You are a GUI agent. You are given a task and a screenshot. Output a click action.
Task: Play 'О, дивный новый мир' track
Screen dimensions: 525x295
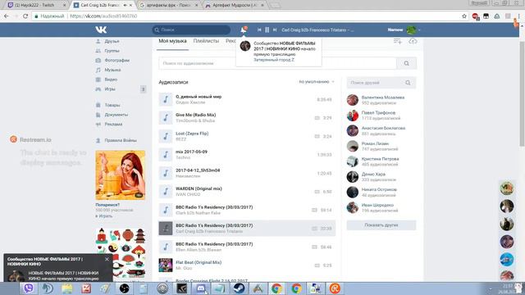(166, 99)
